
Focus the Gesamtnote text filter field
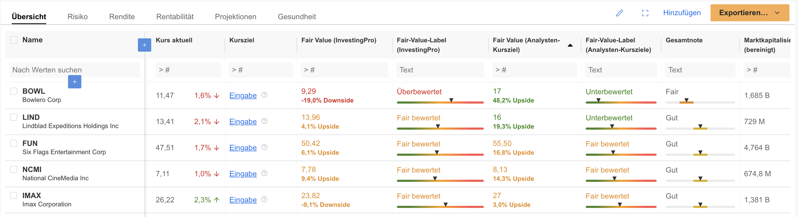coord(700,70)
